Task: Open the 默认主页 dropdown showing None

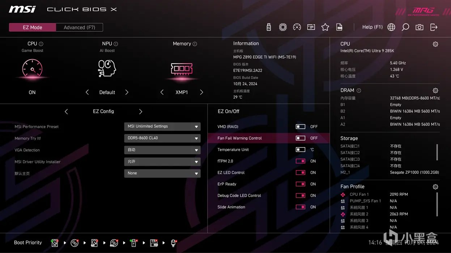Action: click(162, 173)
